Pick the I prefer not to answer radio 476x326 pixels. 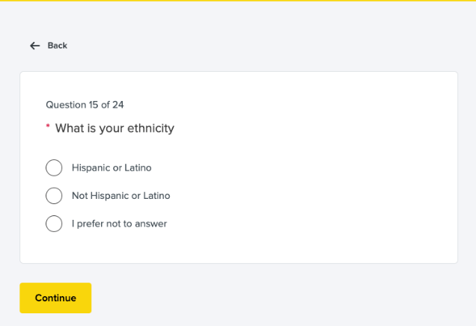tap(54, 224)
